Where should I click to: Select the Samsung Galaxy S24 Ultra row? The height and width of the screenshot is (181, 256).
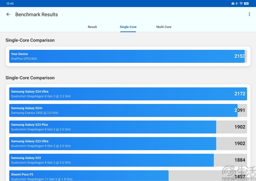click(128, 94)
